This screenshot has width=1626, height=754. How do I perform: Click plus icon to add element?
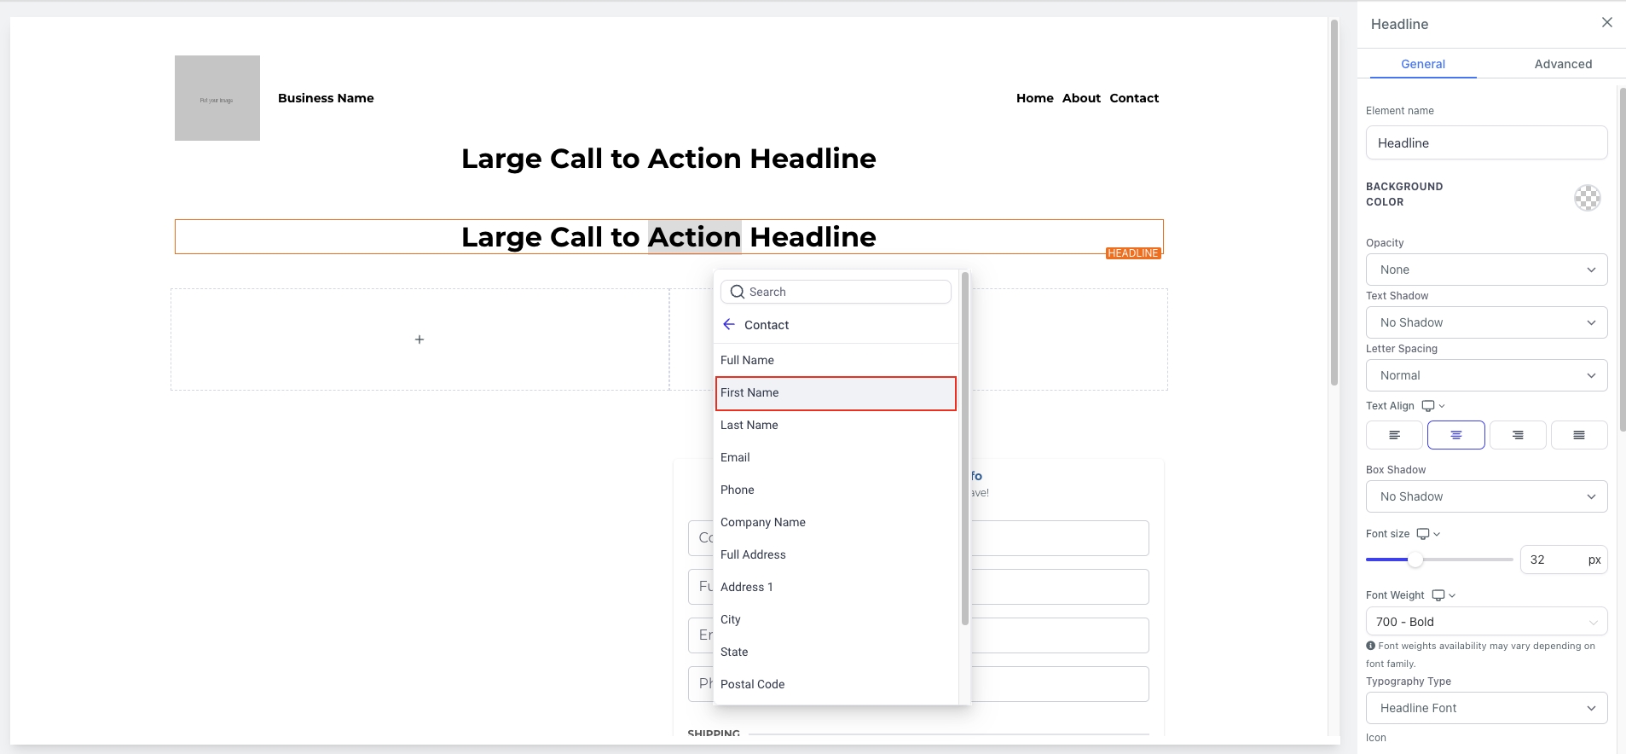420,339
